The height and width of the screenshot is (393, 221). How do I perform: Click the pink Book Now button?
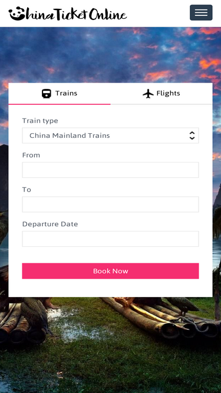tap(110, 271)
